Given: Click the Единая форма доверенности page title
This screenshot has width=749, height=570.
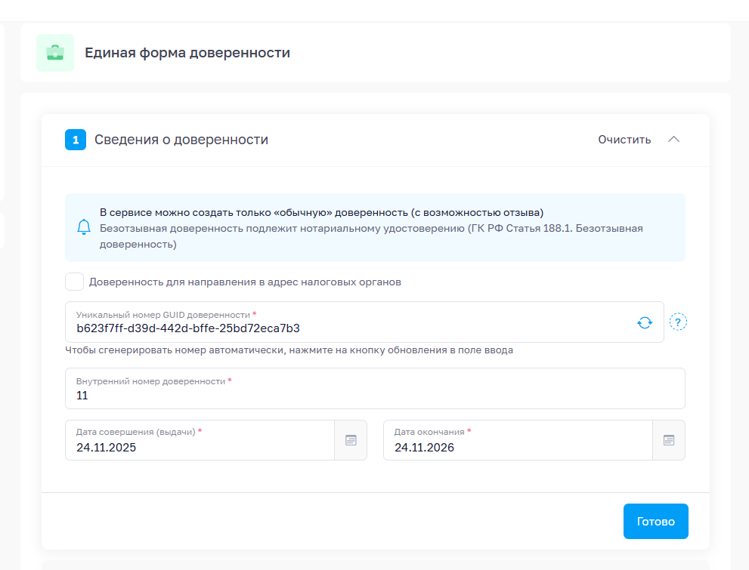Looking at the screenshot, I should click(x=187, y=53).
